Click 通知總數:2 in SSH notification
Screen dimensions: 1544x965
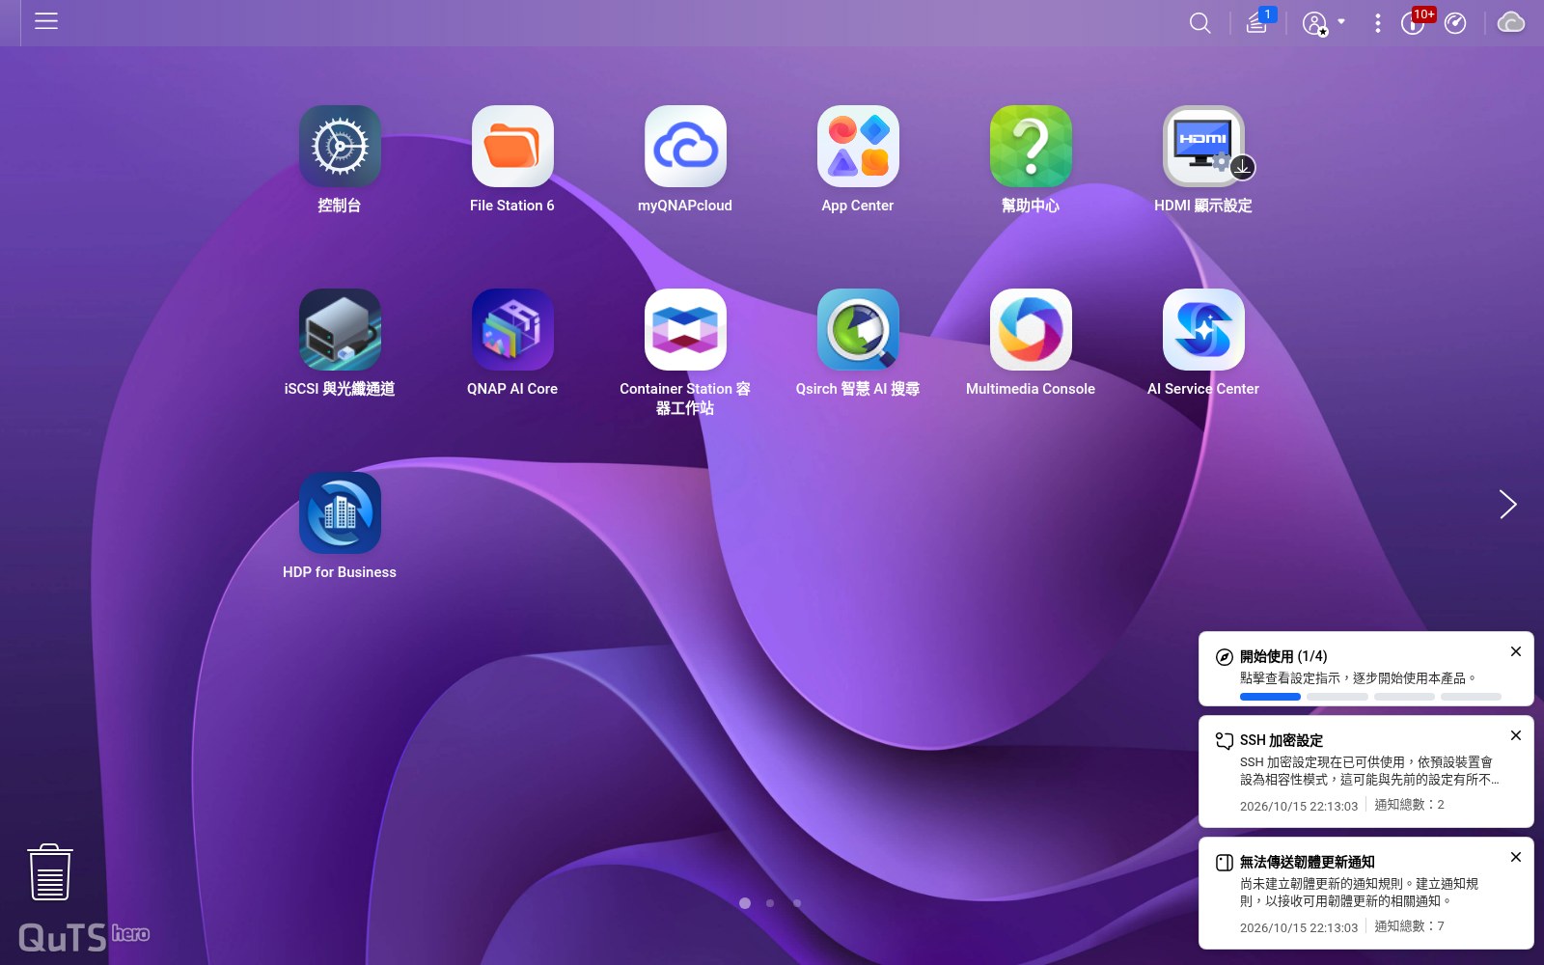(1409, 805)
